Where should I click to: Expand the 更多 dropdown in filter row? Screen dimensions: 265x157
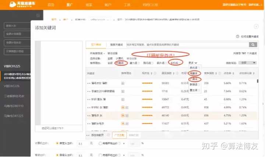coord(193,63)
